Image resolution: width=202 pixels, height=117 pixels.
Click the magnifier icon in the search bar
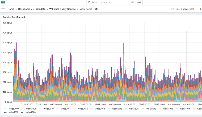point(89,2)
